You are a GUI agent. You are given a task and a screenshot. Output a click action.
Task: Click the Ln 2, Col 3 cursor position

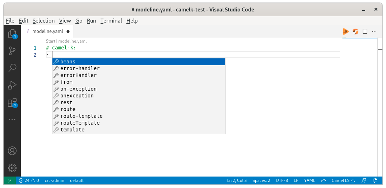click(x=237, y=180)
